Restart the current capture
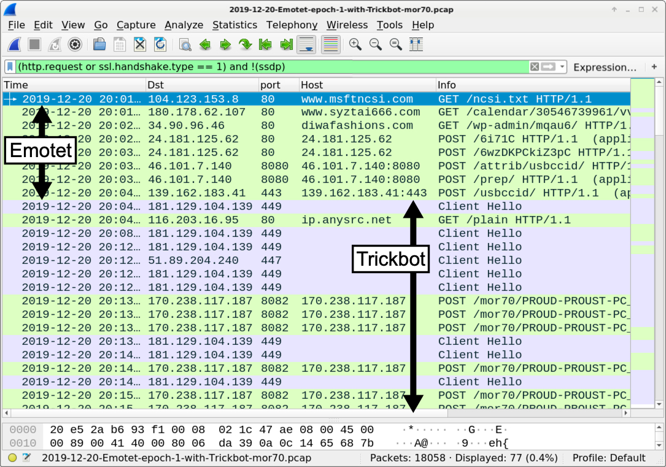 (55, 44)
